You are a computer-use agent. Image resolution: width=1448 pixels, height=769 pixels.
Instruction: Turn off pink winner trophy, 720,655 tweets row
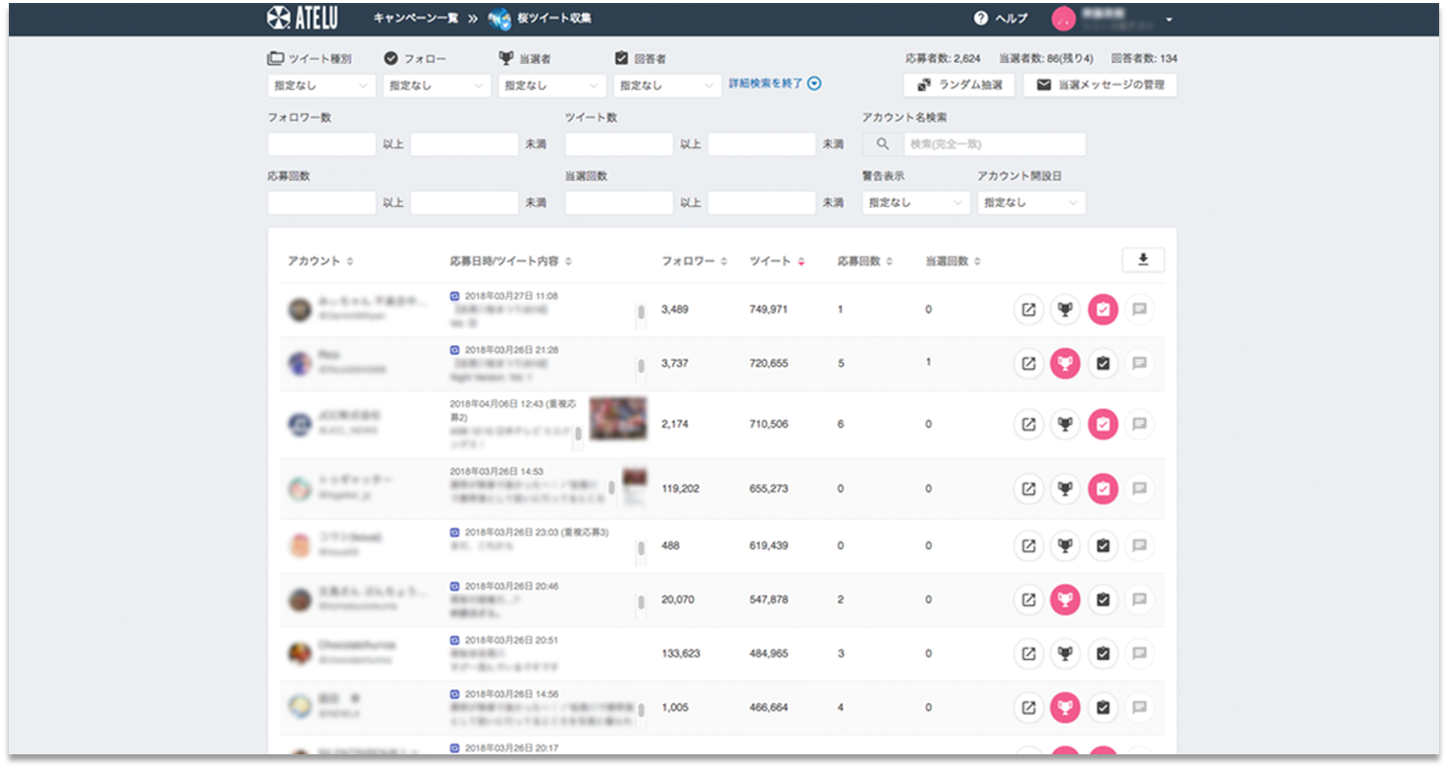(1065, 363)
